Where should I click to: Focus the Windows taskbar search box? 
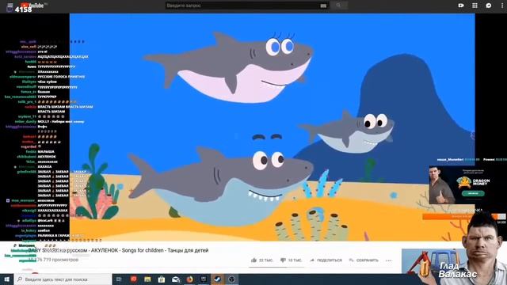[x=63, y=279]
